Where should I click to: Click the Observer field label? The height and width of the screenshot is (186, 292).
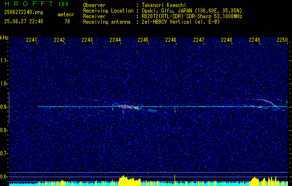94,5
